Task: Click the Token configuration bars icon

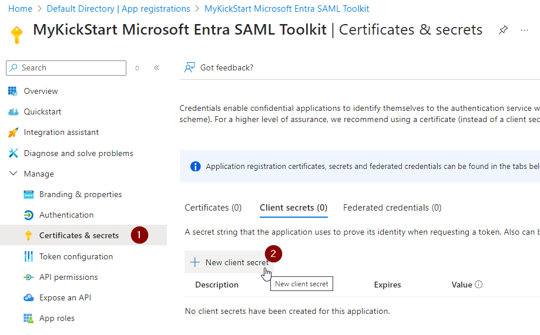Action: point(28,256)
